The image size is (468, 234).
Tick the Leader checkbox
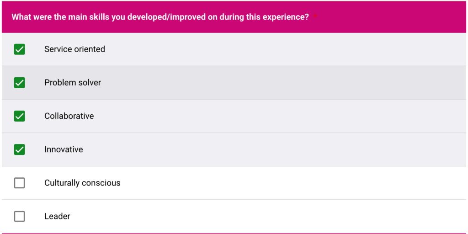point(19,216)
